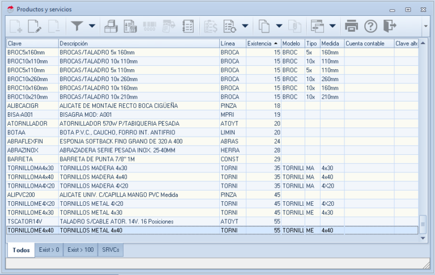Select the BOTAA row

(212, 133)
